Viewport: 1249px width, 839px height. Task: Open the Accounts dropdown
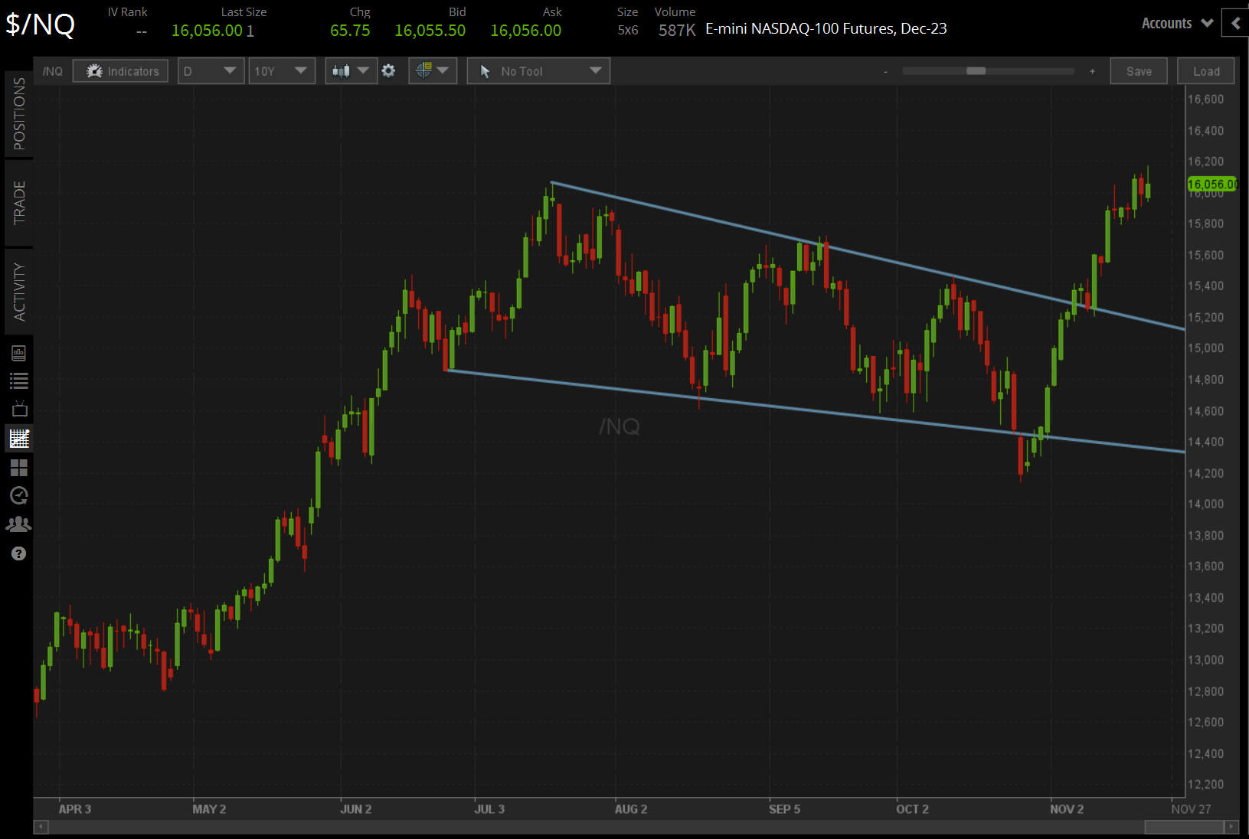[x=1176, y=23]
